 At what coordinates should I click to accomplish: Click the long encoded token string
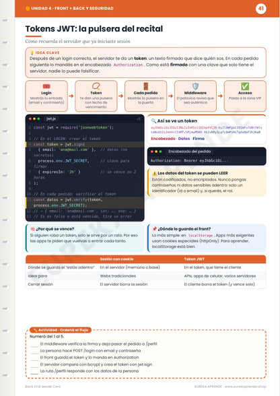(206, 130)
